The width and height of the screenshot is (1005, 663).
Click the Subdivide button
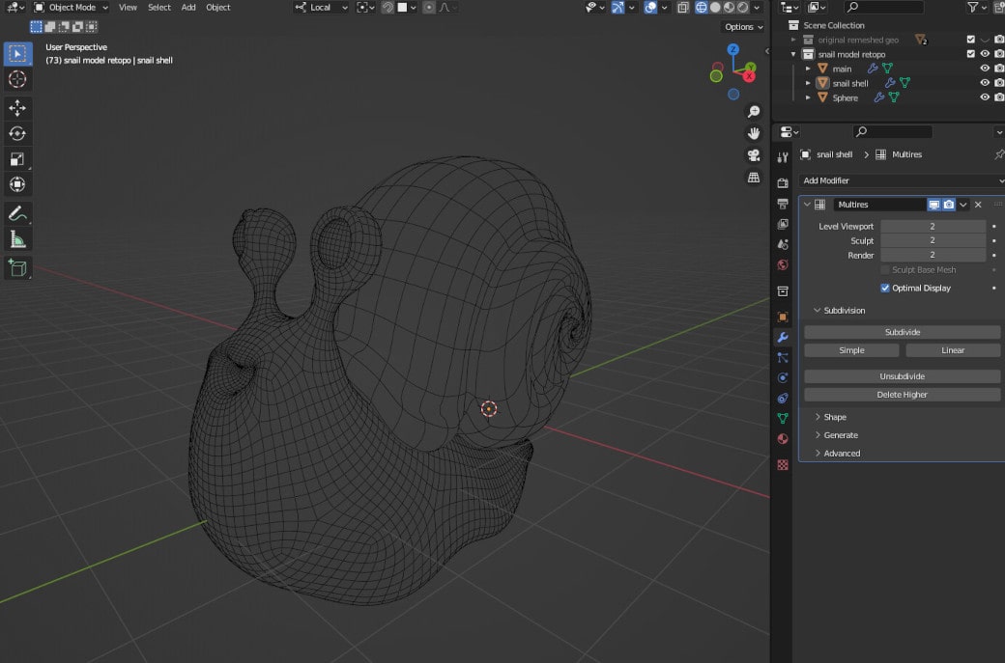pyautogui.click(x=903, y=332)
